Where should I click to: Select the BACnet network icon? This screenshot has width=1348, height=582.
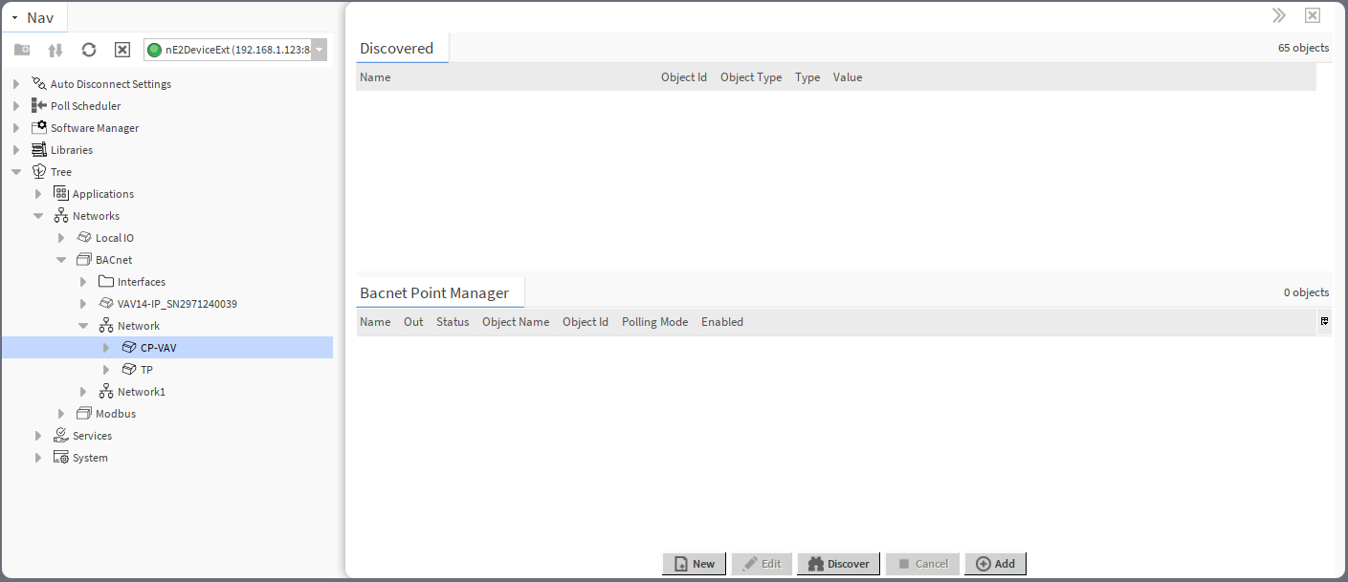pos(83,259)
